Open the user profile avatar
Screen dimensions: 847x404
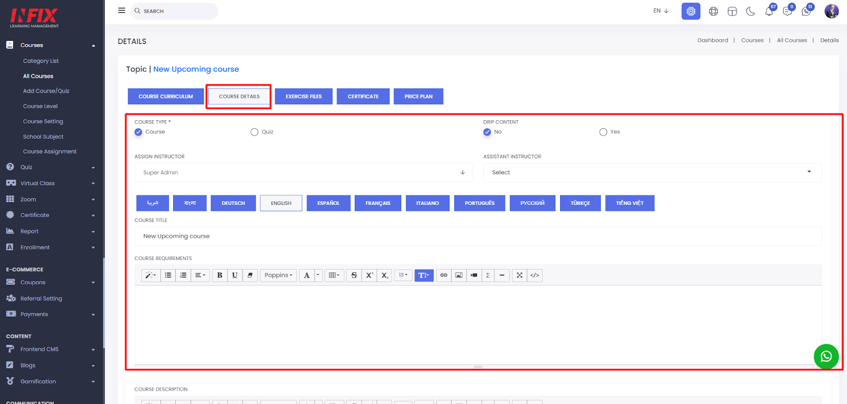point(832,11)
